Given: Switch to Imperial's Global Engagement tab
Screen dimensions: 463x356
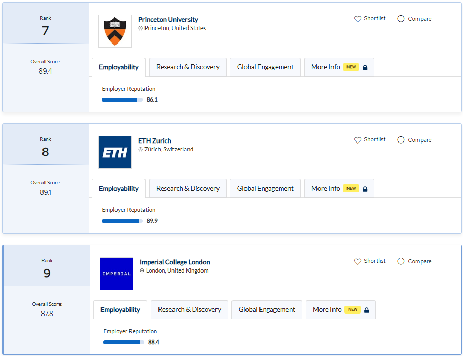Looking at the screenshot, I should click(x=267, y=309).
